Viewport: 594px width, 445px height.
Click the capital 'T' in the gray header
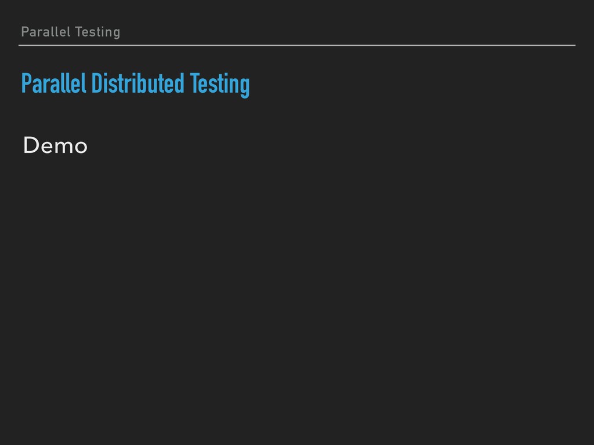pos(79,32)
